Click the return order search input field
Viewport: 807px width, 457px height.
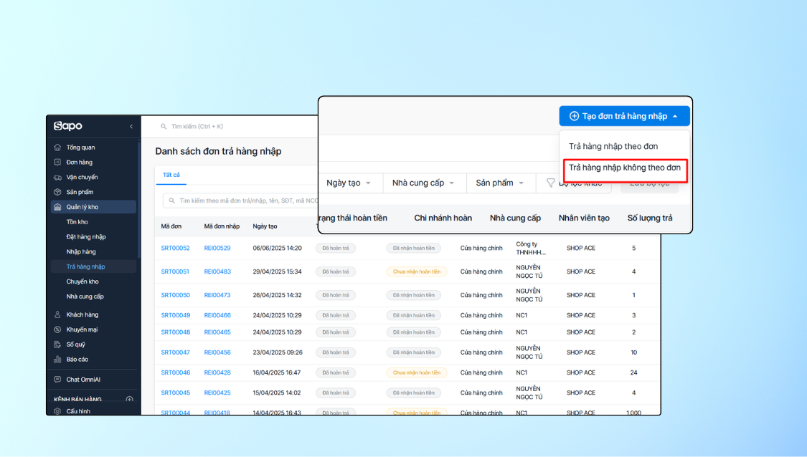(240, 201)
